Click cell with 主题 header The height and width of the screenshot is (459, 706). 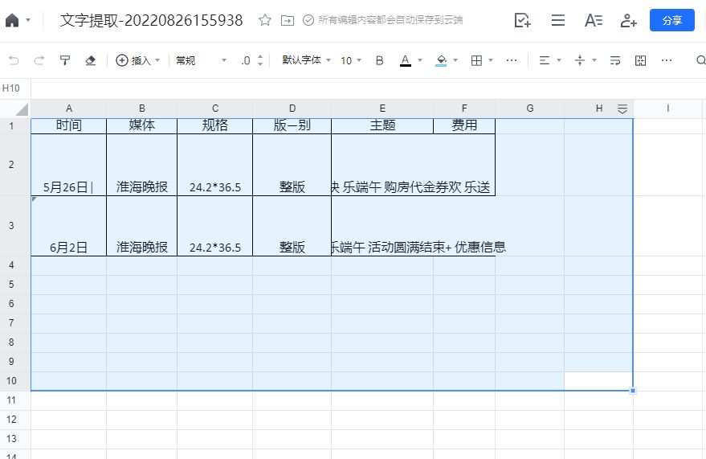coord(382,126)
